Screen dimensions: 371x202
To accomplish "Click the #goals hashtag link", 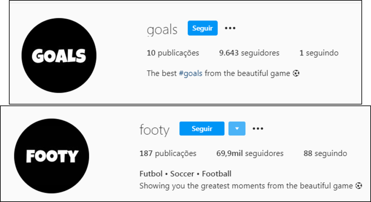I will click(x=191, y=73).
